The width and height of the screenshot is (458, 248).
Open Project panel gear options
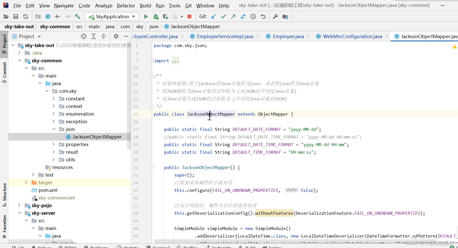coord(116,36)
